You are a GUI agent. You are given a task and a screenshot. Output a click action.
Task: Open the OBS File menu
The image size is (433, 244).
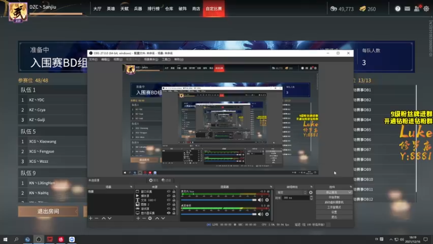[x=93, y=60]
